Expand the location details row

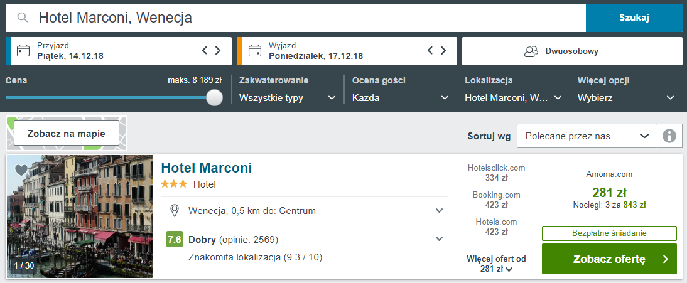[x=439, y=211]
